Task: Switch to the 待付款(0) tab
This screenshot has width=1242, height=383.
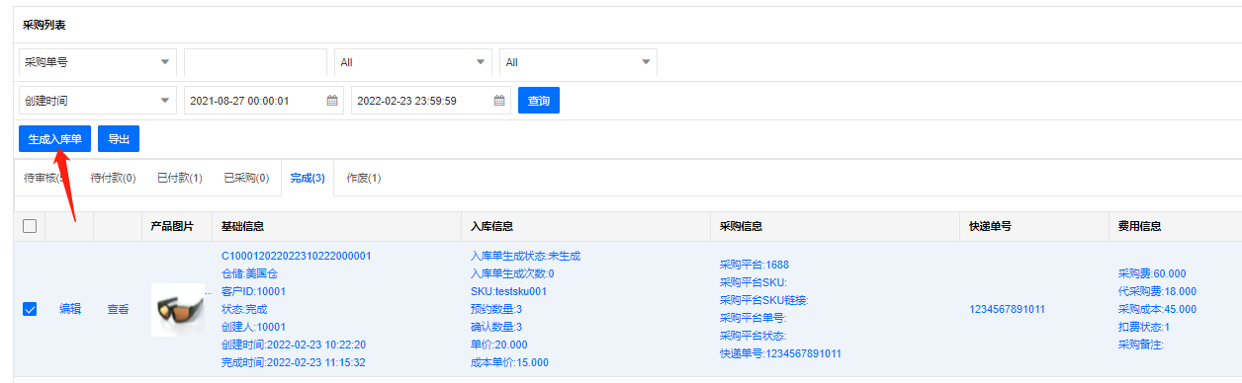Action: tap(113, 178)
